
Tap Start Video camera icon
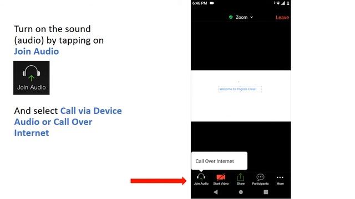(x=221, y=177)
